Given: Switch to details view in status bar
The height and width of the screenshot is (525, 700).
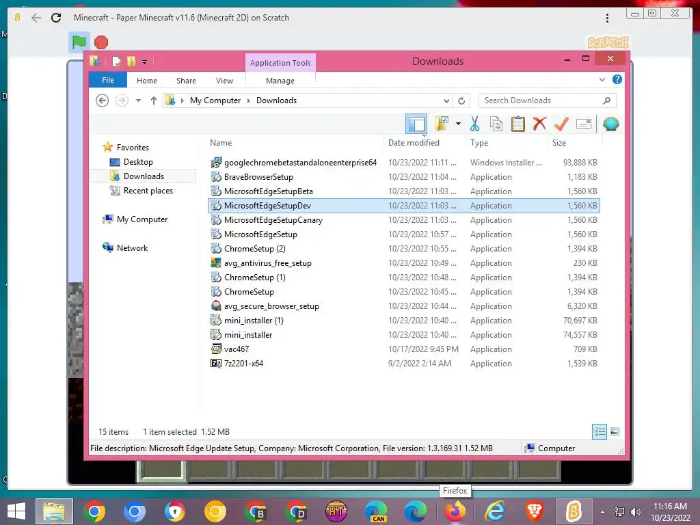Looking at the screenshot, I should 600,431.
